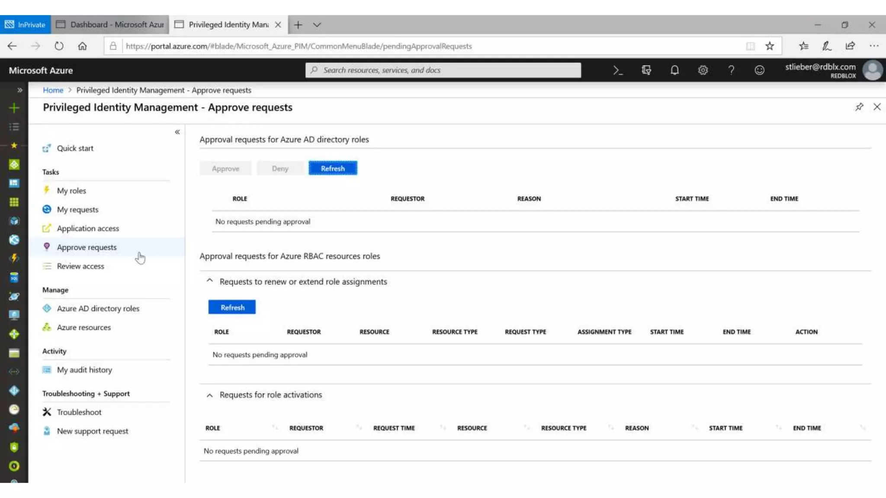
Task: Click the create resource plus icon
Action: pyautogui.click(x=14, y=108)
